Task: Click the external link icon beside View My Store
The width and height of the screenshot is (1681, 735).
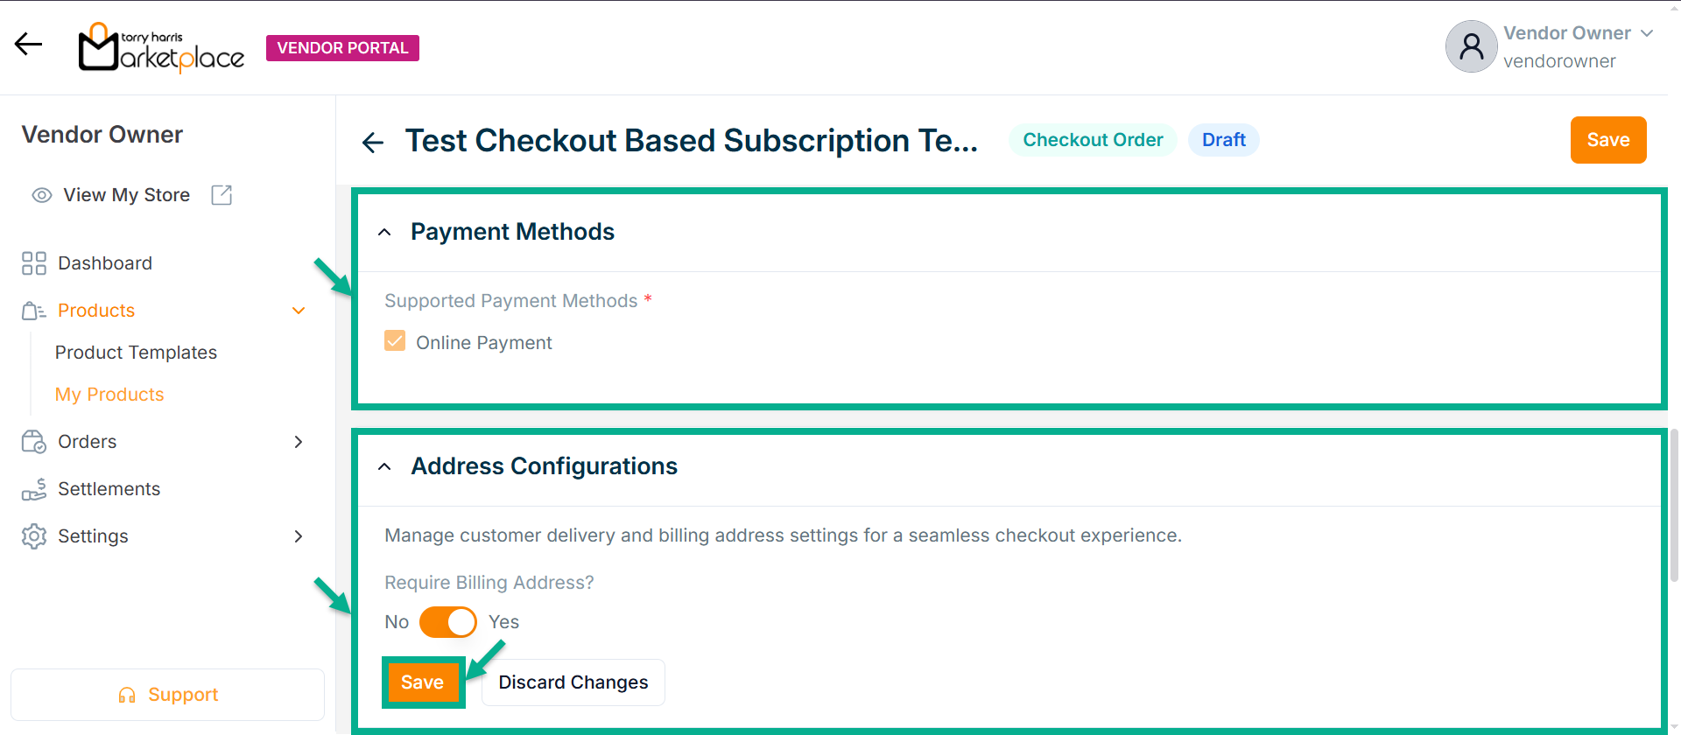Action: 222,195
